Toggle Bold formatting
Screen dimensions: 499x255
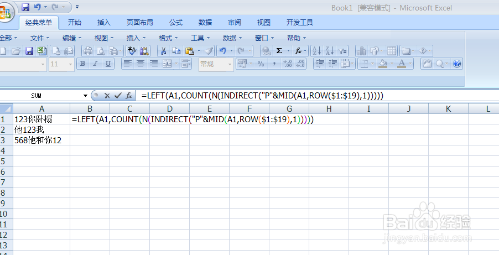pos(83,64)
